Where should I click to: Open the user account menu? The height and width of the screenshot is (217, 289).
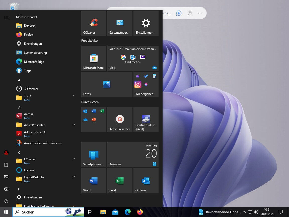pos(6,153)
